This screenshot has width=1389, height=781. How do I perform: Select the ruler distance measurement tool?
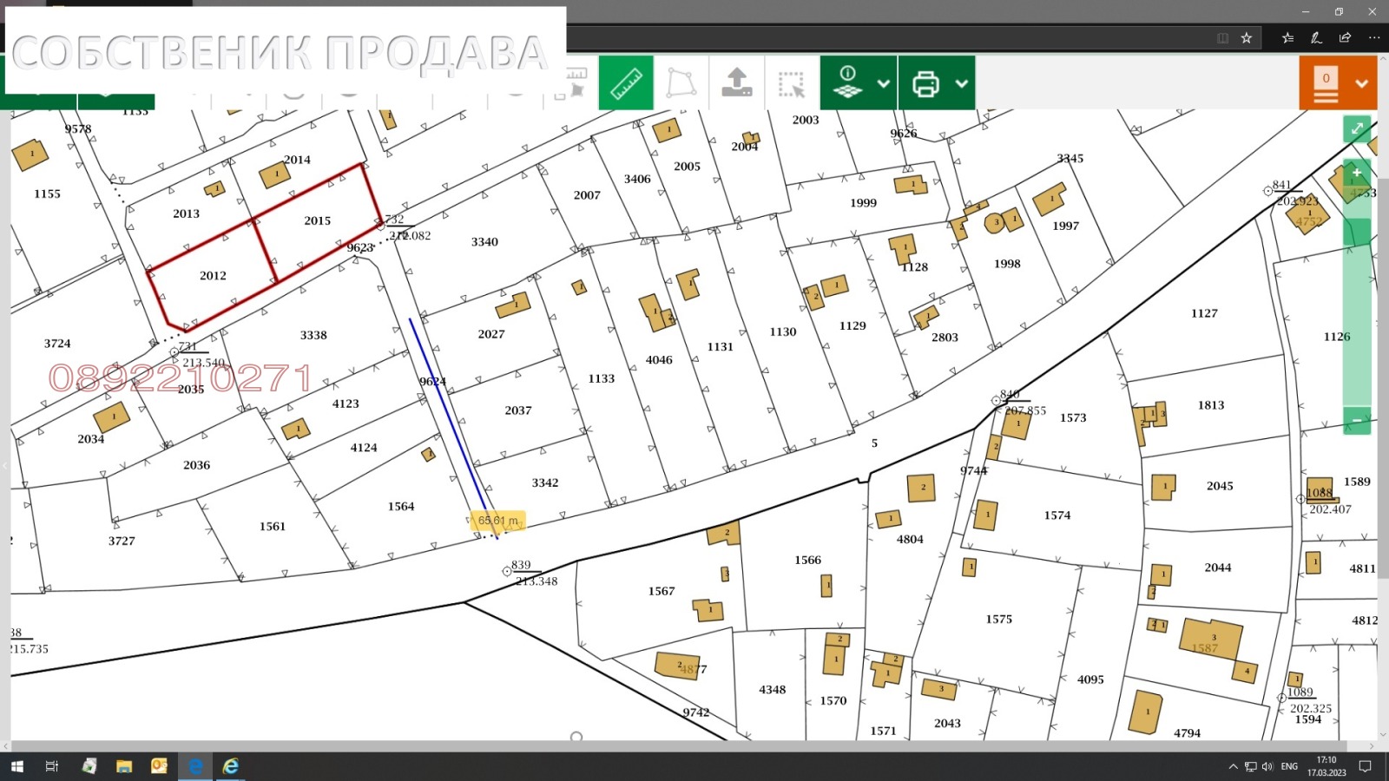[625, 82]
